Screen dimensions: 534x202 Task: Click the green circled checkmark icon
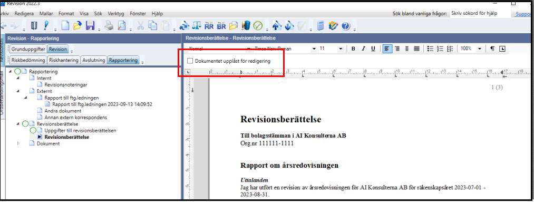[258, 25]
